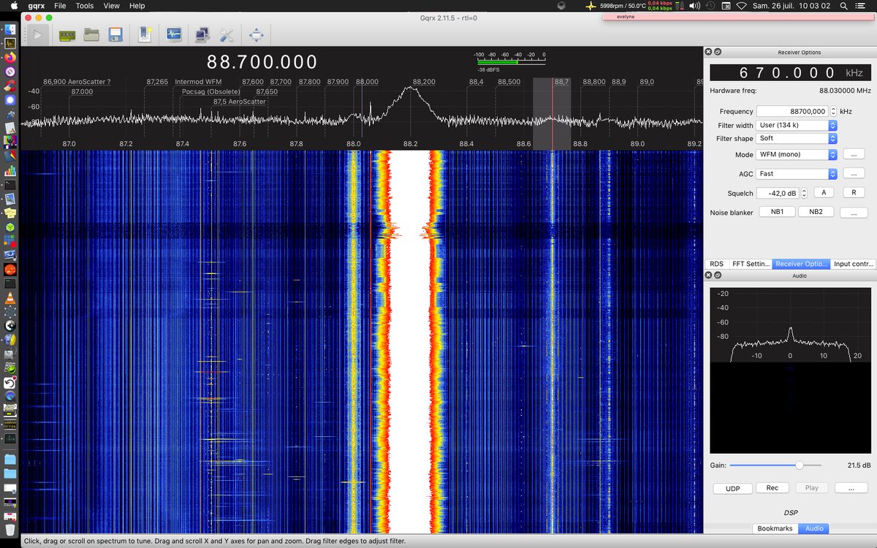Click the Wi-Fi status menu bar icon
The image size is (877, 548).
(742, 5)
